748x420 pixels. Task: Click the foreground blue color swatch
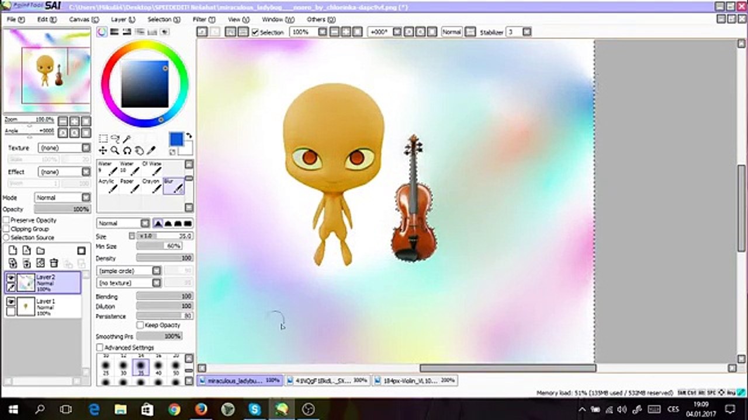176,139
